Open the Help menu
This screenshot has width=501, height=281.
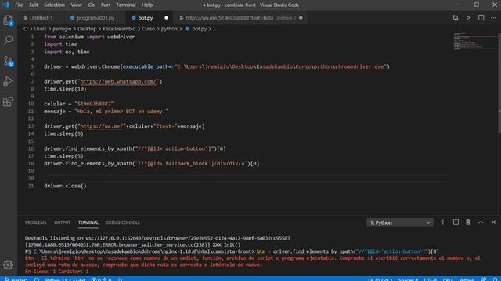click(147, 5)
